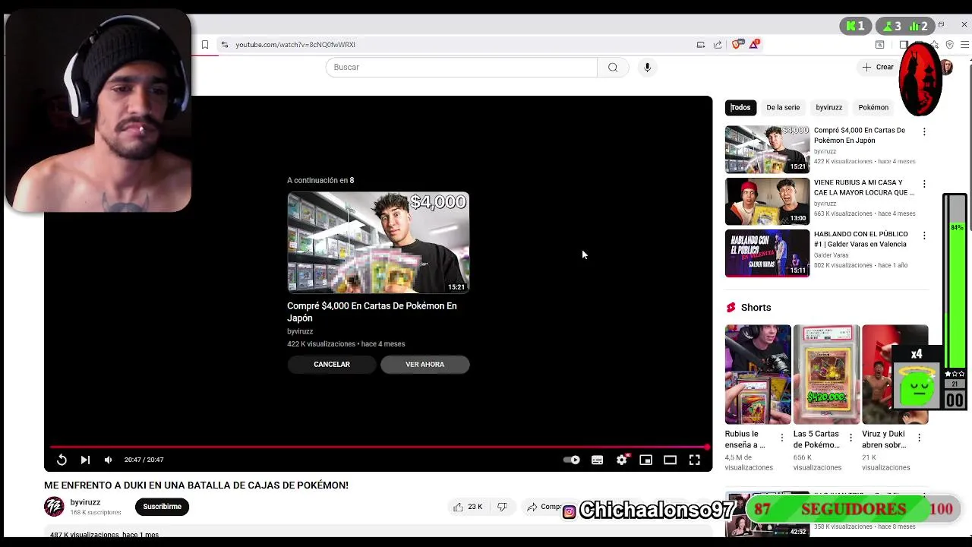This screenshot has height=547, width=972.
Task: Open the browser hamburger menu
Action: [964, 45]
